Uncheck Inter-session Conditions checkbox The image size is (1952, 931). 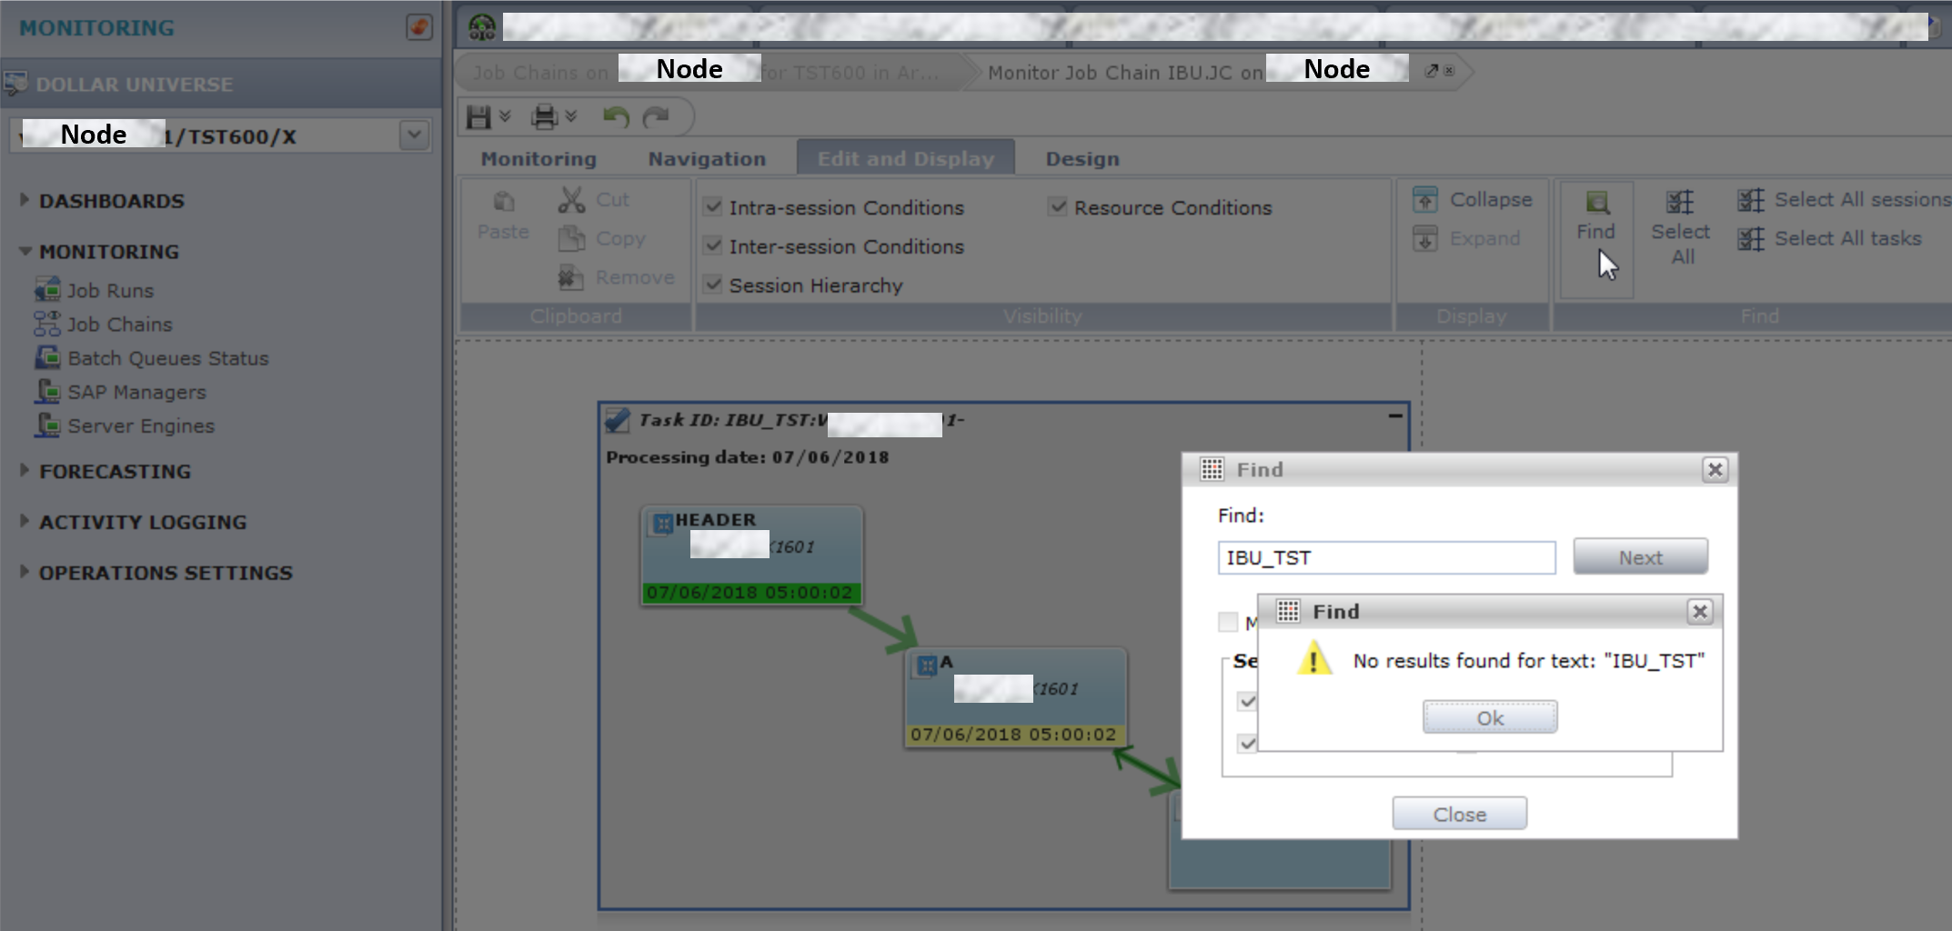713,246
